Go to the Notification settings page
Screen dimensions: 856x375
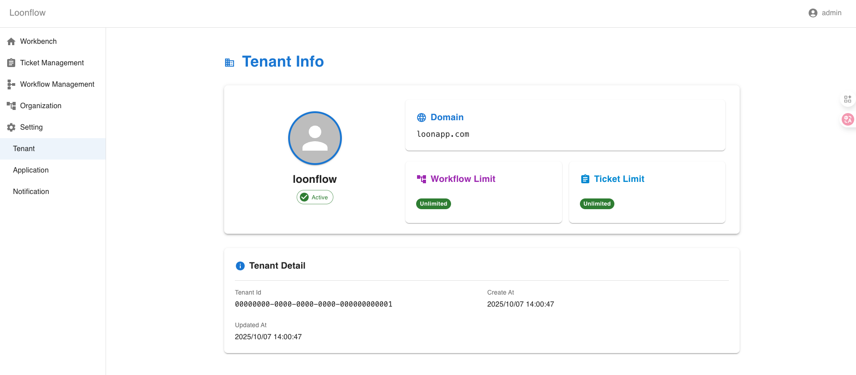53,192
